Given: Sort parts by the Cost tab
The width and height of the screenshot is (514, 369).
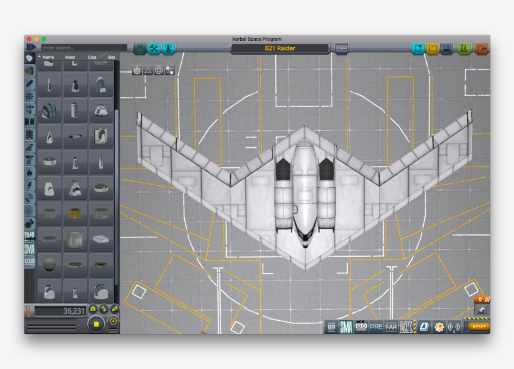Looking at the screenshot, I should coord(92,56).
